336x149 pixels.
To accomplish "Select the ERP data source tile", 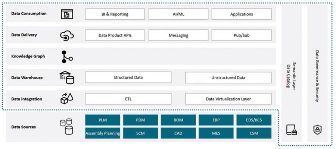I will point(216,120).
